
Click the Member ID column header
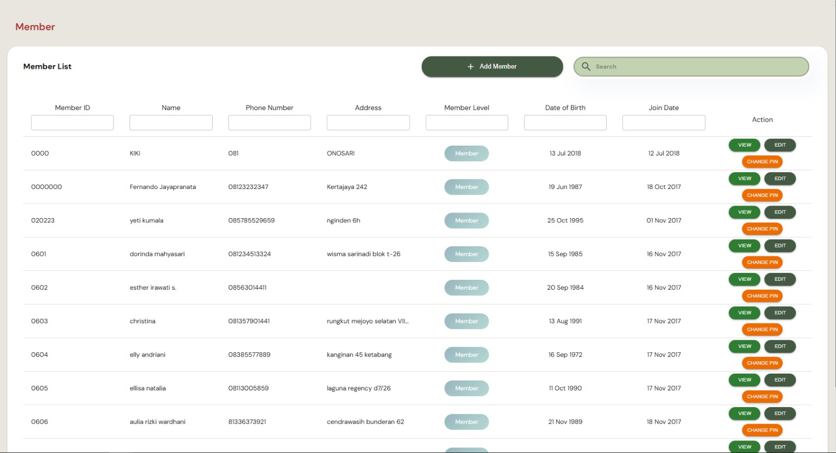[x=72, y=108]
